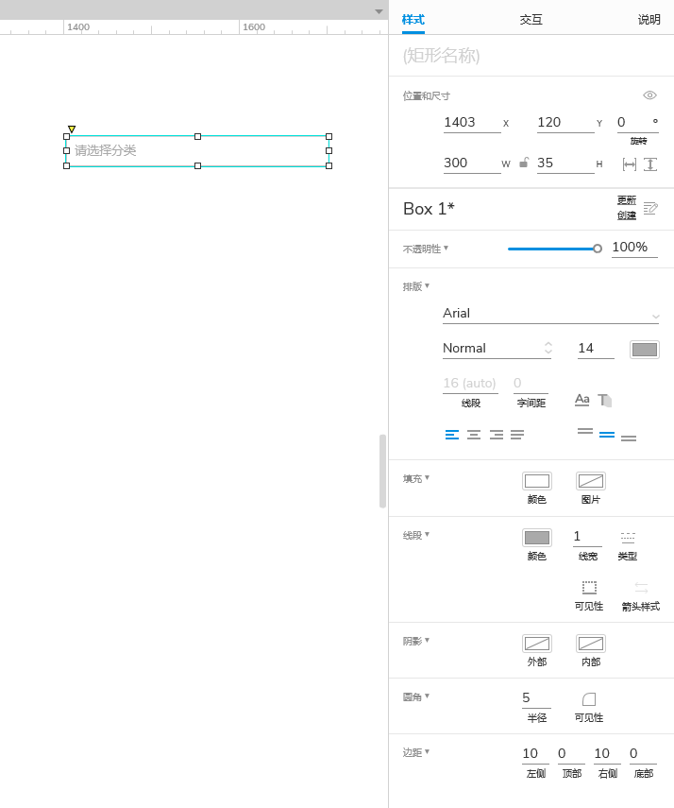The height and width of the screenshot is (808, 674).
Task: Click the bottom padding field
Action: click(643, 754)
